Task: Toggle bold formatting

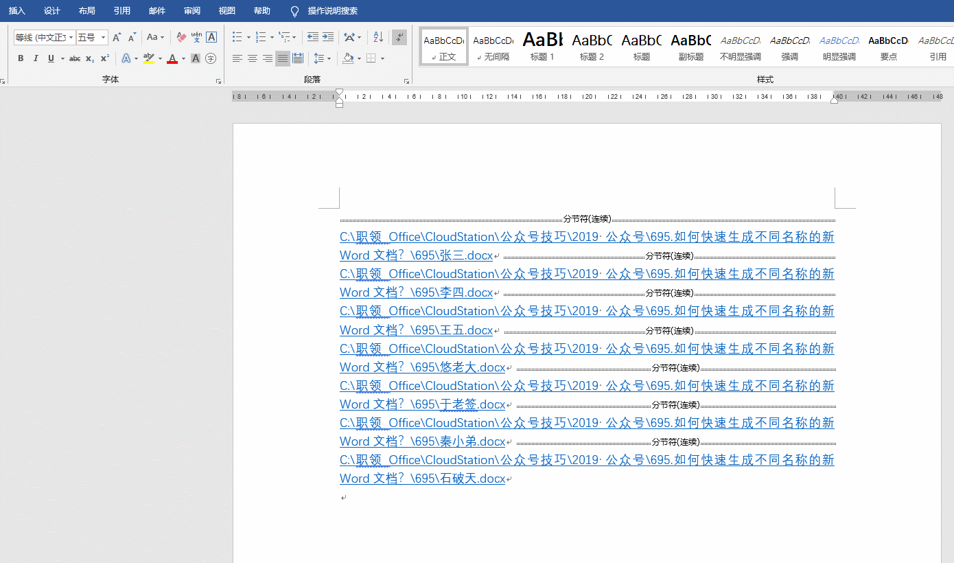Action: pyautogui.click(x=21, y=58)
